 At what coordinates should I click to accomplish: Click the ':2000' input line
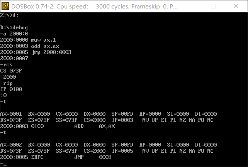tap(8, 77)
